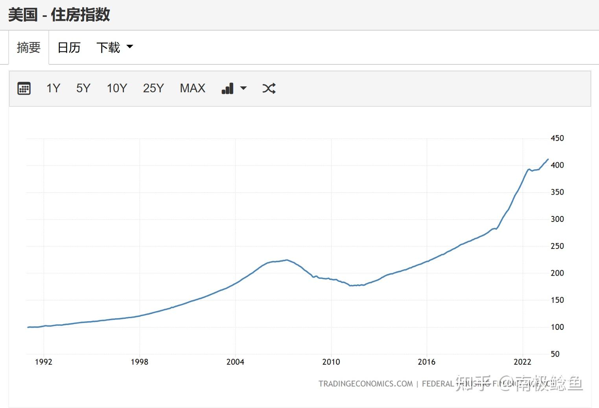Screen dimensions: 599x408
Task: Select the 摘要 tab
Action: pyautogui.click(x=28, y=47)
